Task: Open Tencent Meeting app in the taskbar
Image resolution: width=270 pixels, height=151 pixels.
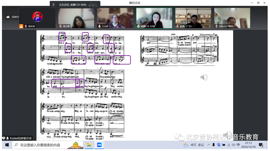Action: [x=99, y=145]
